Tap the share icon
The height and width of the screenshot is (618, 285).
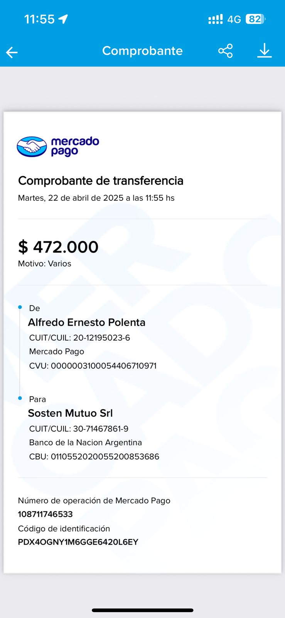coord(225,51)
